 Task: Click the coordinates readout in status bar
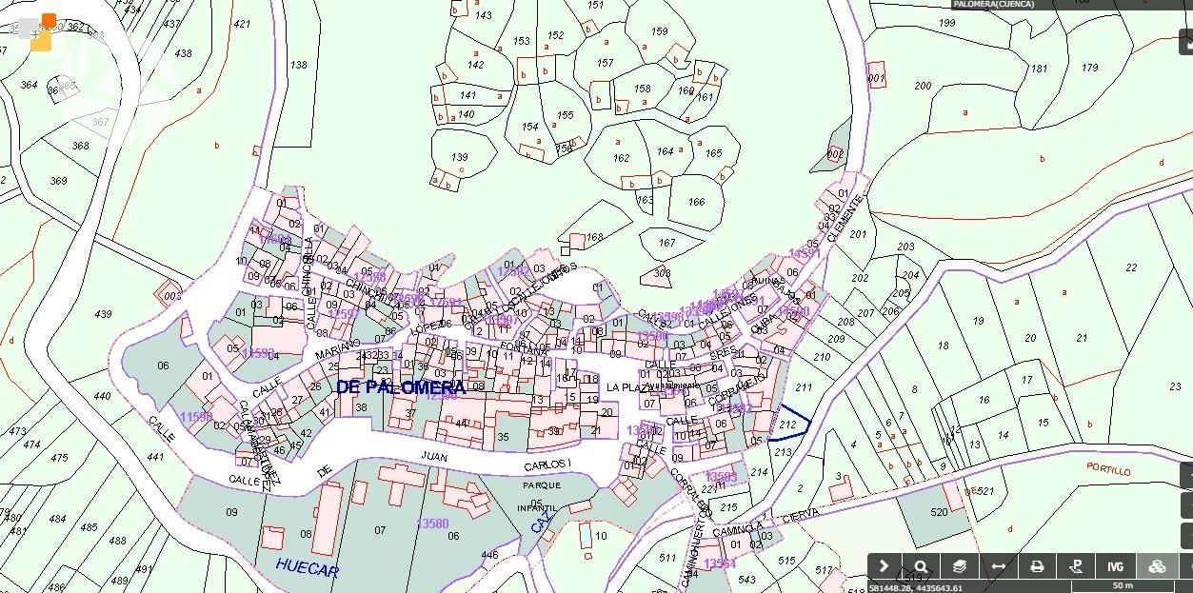(915, 587)
